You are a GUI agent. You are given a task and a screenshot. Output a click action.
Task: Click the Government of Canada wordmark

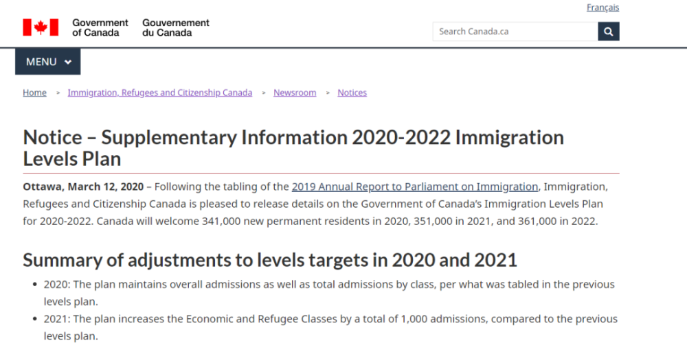[x=100, y=27]
